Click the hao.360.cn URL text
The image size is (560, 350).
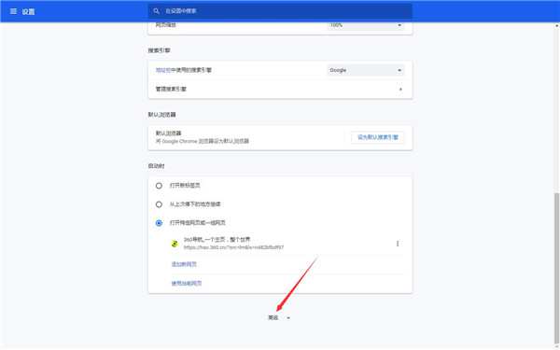pos(234,247)
